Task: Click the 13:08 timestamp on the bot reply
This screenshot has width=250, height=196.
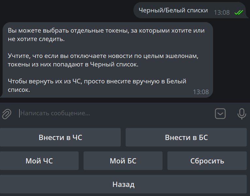Action: pyautogui.click(x=201, y=92)
